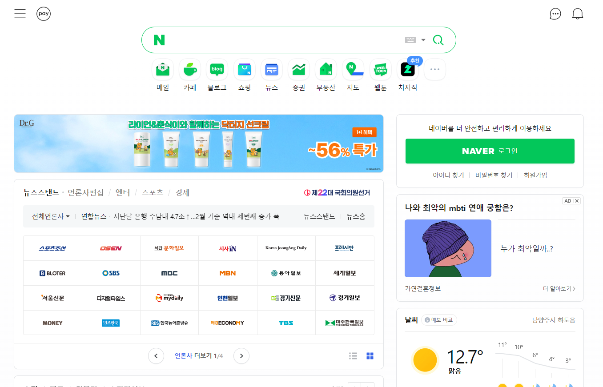Open the 뉴스홈 link

click(356, 216)
